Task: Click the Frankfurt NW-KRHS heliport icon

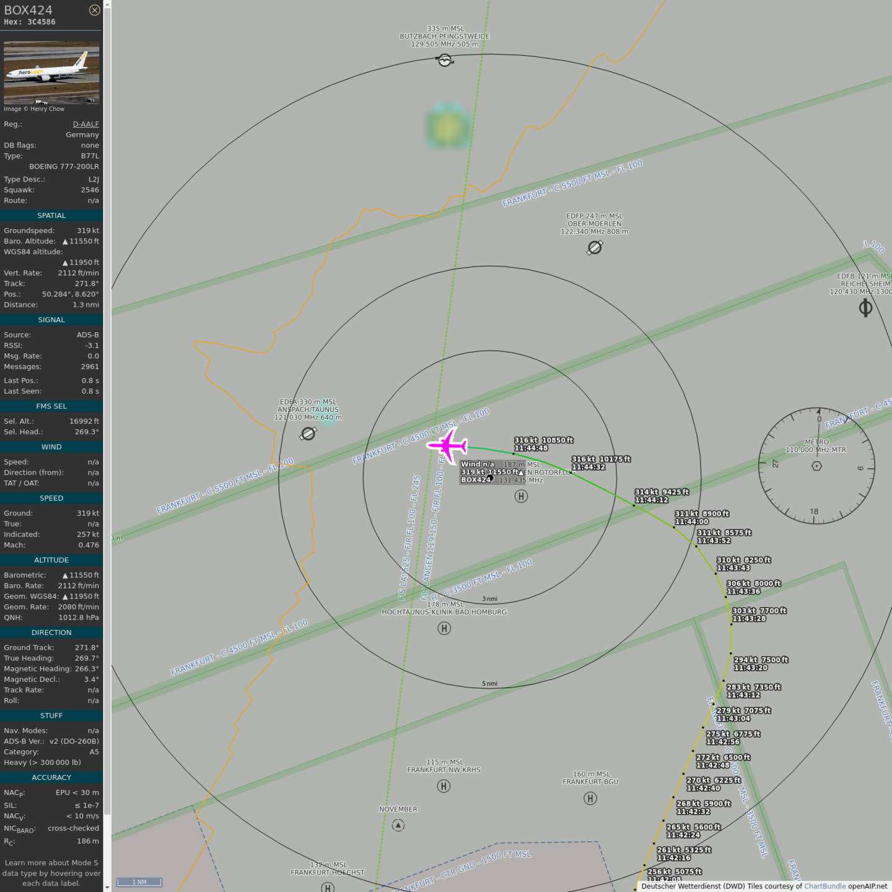Action: 444,786
